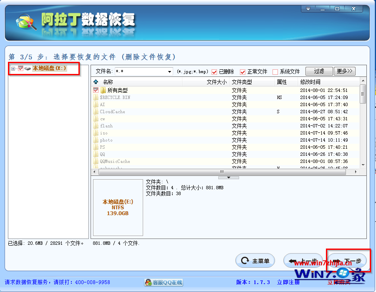Screen dimensions: 376x292
Task: Click the up-arrow parent folder icon
Action: coord(96,82)
